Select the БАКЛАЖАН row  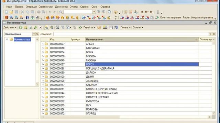[x=126, y=48]
